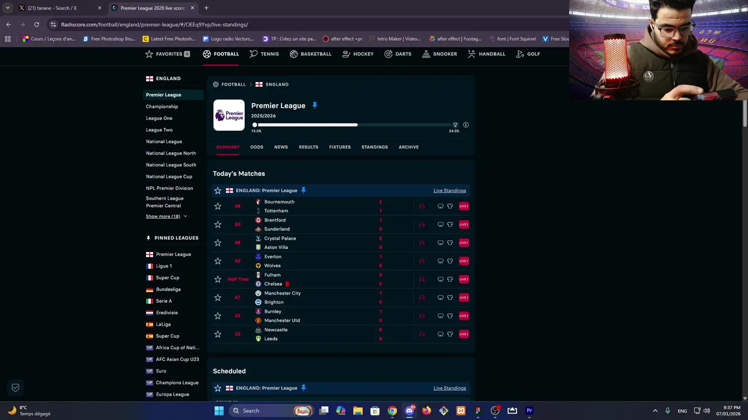Open the FAVORITES sport menu

tap(168, 54)
